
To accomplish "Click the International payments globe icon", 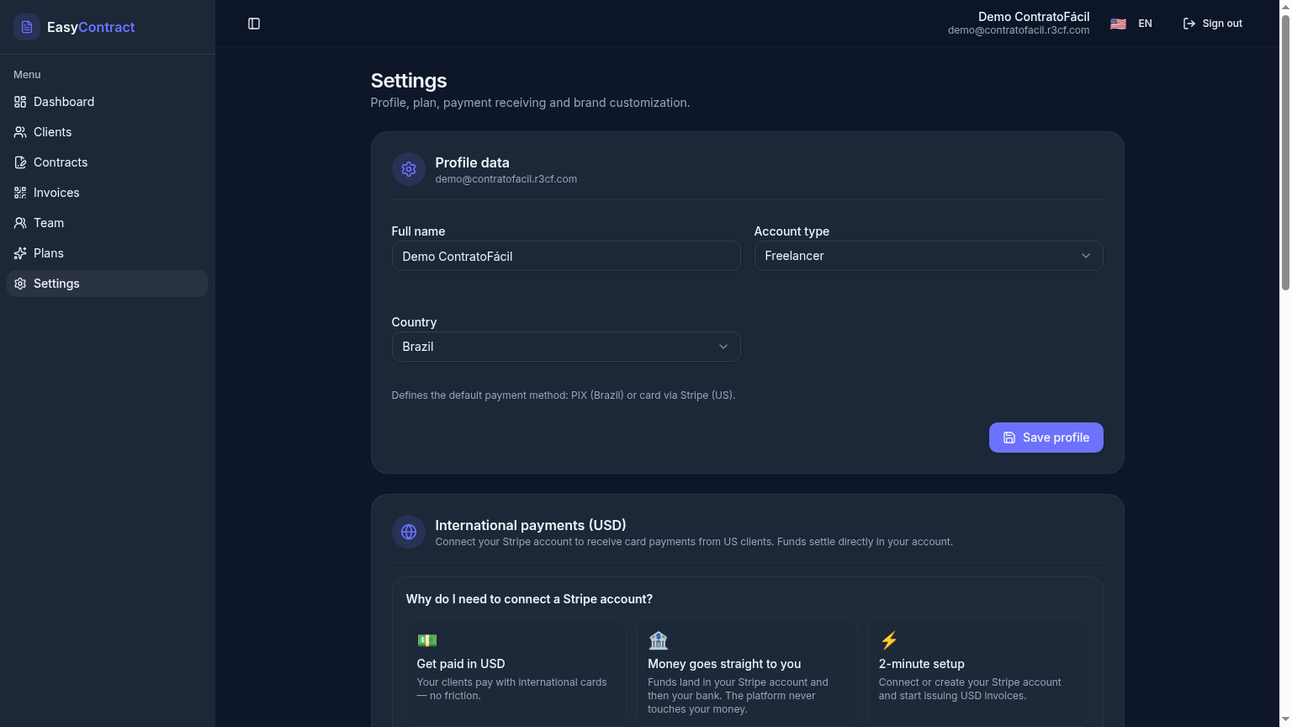I will point(409,532).
